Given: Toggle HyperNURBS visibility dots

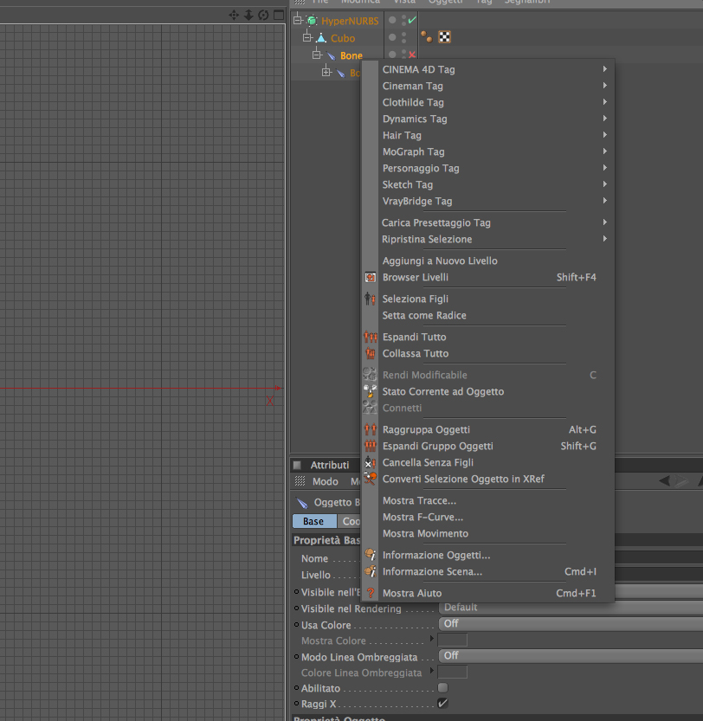Looking at the screenshot, I should 404,20.
